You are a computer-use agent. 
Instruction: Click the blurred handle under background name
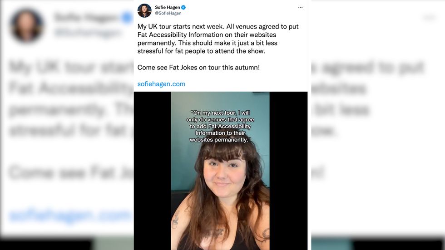[87, 33]
